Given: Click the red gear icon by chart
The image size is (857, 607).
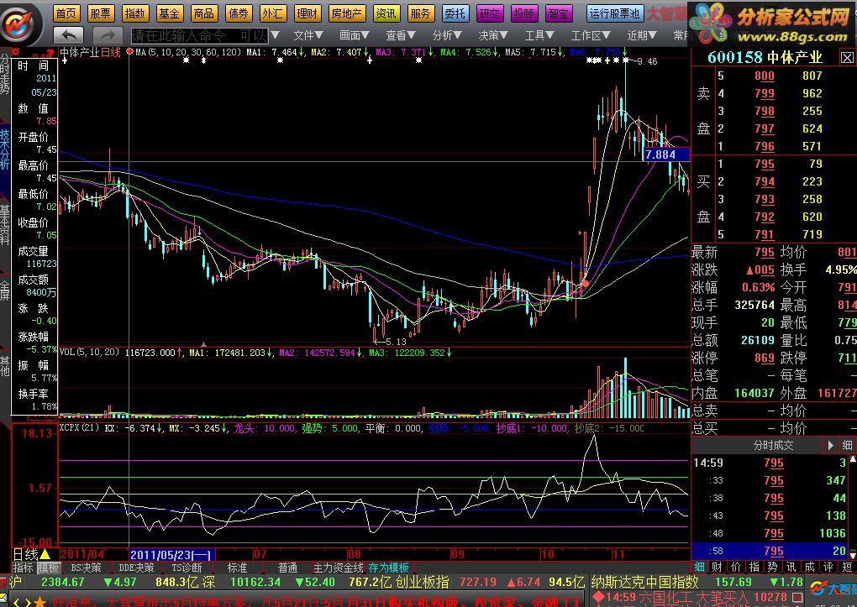Looking at the screenshot, I should point(15,52).
